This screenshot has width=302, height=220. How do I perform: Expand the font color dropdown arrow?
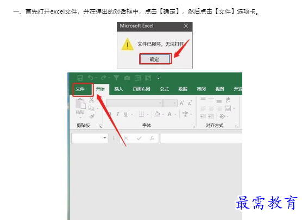pos(175,114)
